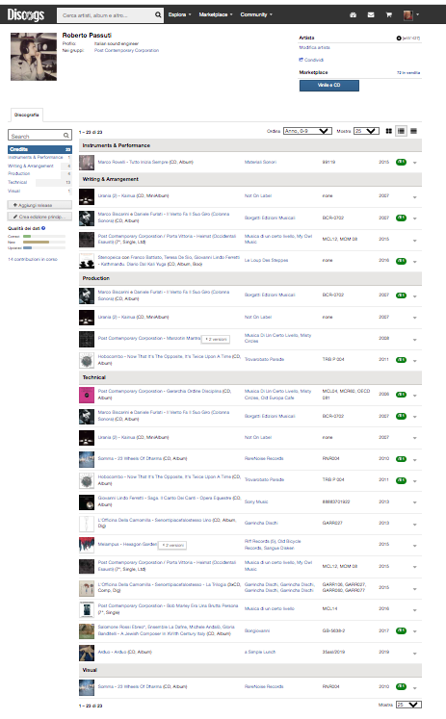446x719 pixels.
Task: Open the Marketplace menu
Action: pyautogui.click(x=216, y=14)
